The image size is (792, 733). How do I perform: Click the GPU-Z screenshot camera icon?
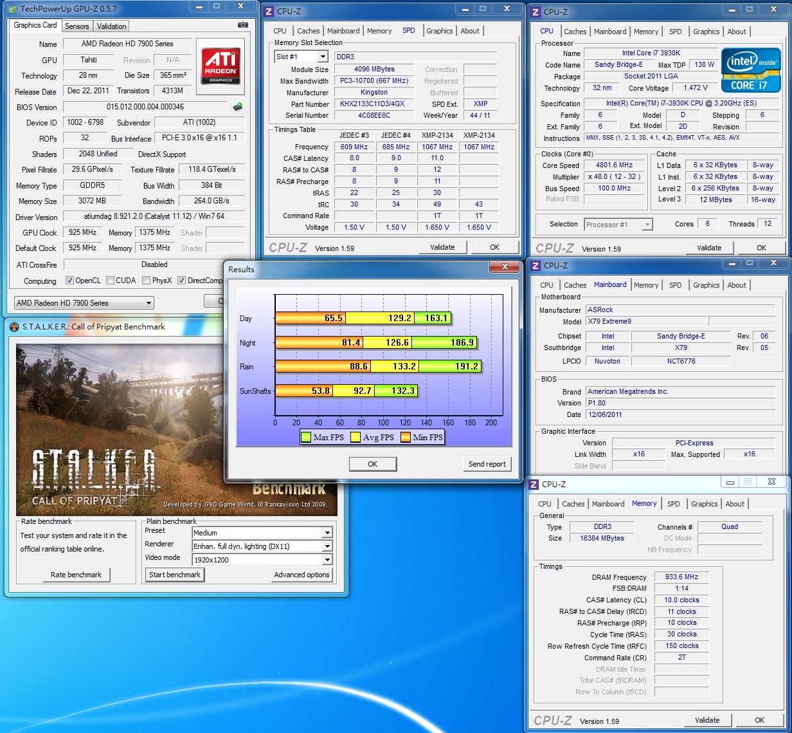[x=242, y=25]
